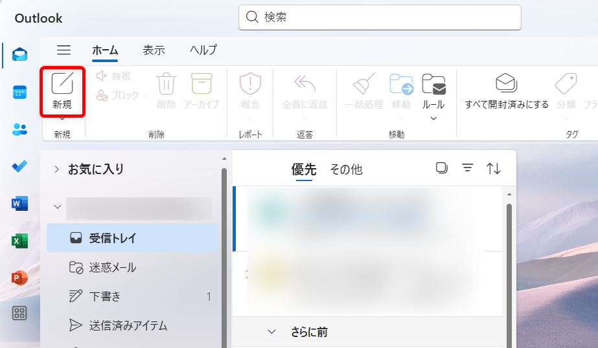The height and width of the screenshot is (348, 598).
Task: Launch Word from the sidebar
Action: pos(19,204)
